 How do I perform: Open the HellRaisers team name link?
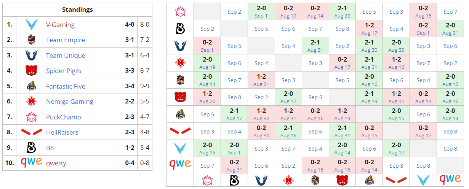[x=62, y=132]
